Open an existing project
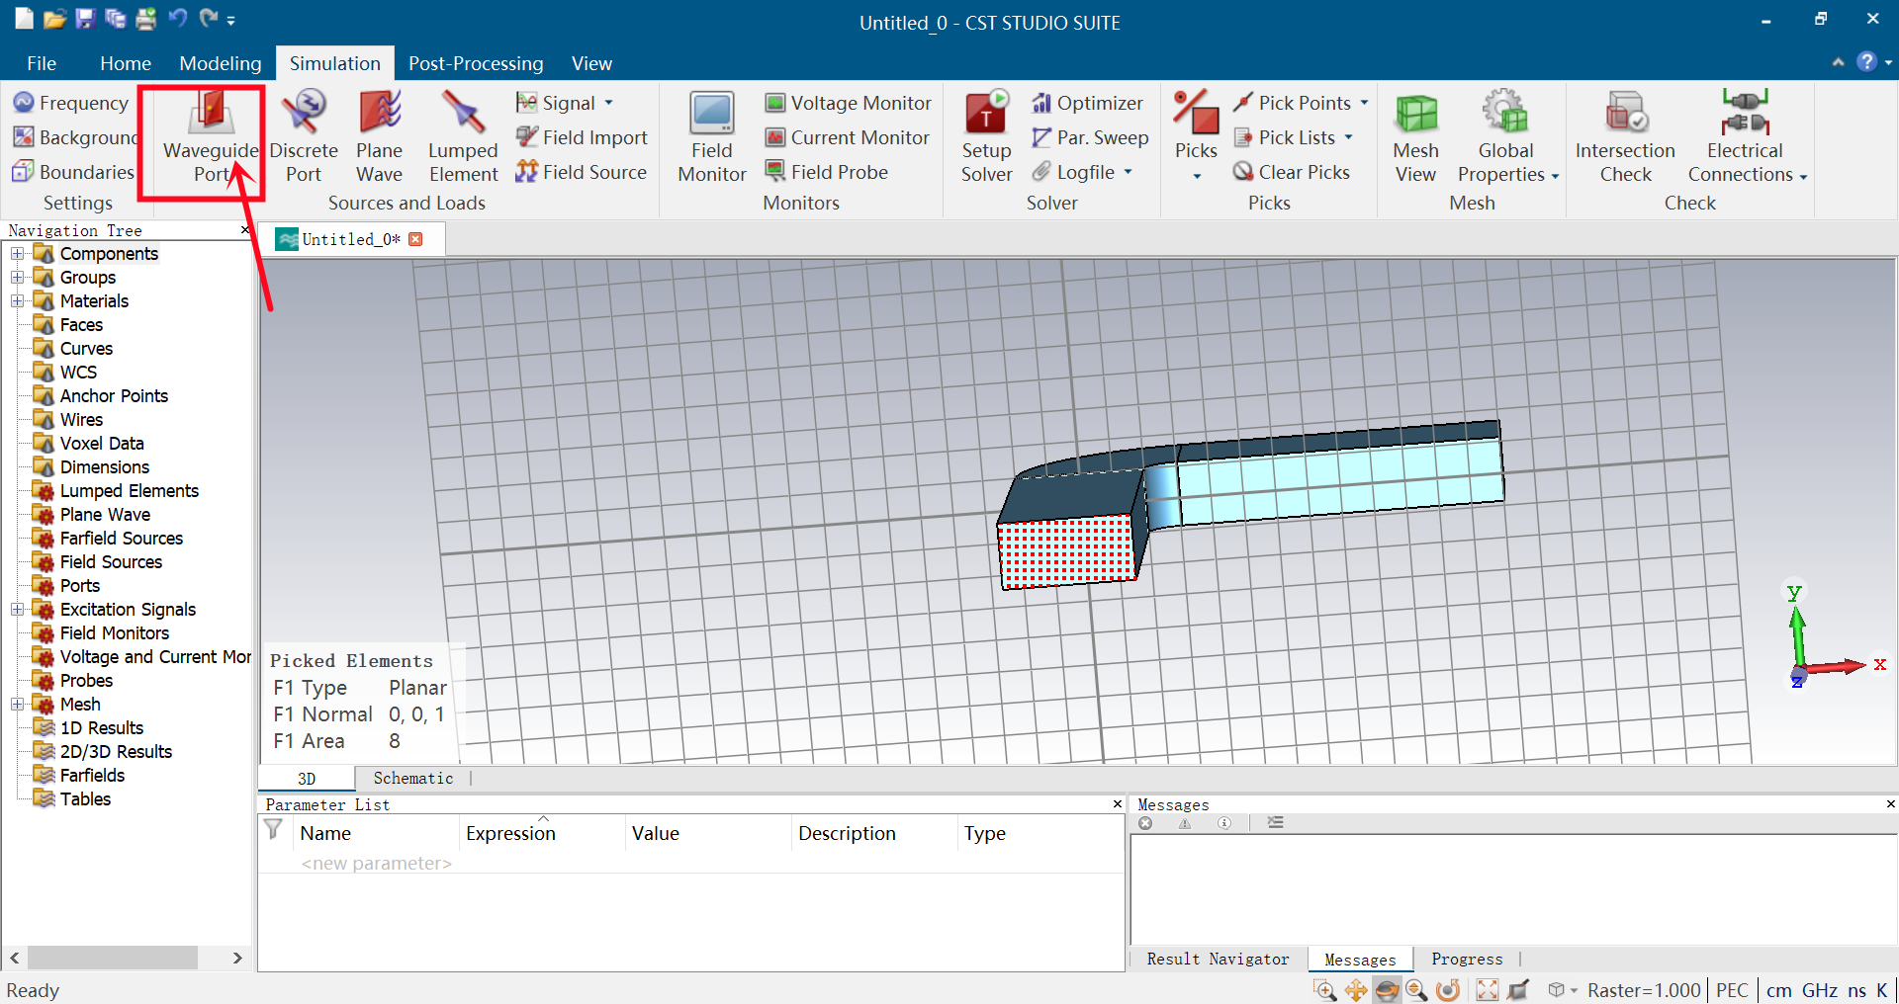 coord(54,19)
